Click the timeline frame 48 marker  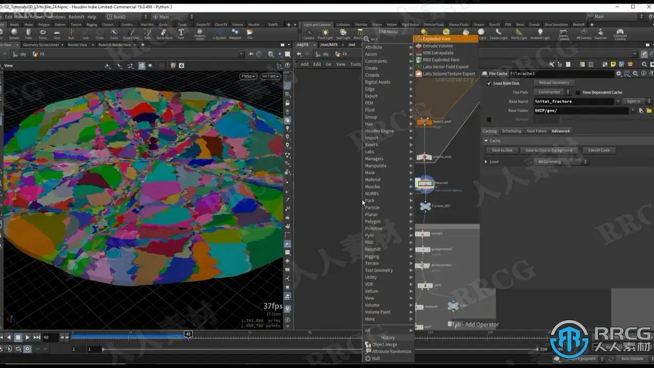coord(188,334)
